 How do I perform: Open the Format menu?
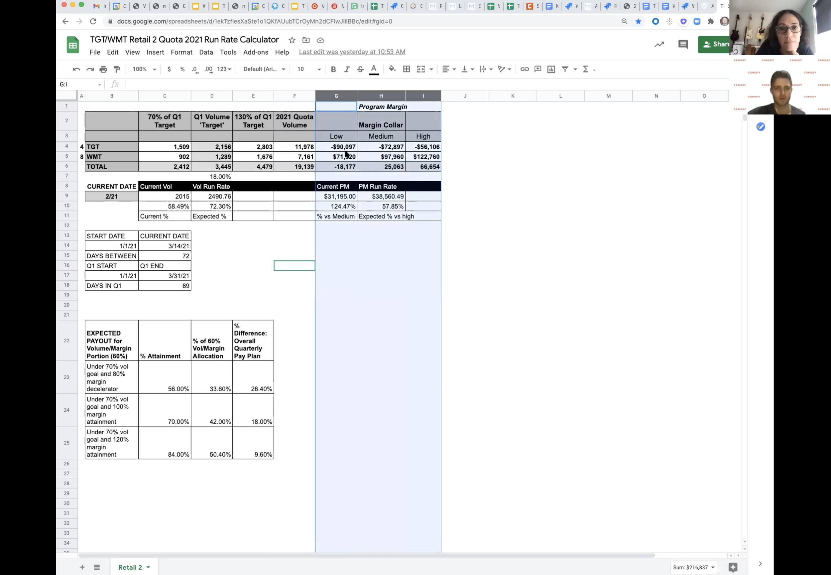[x=181, y=52]
